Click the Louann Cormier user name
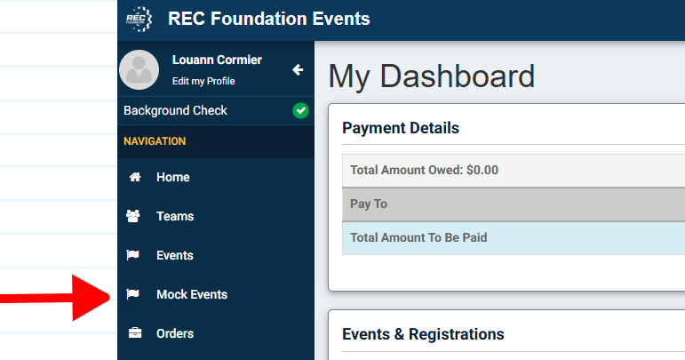 pos(217,60)
